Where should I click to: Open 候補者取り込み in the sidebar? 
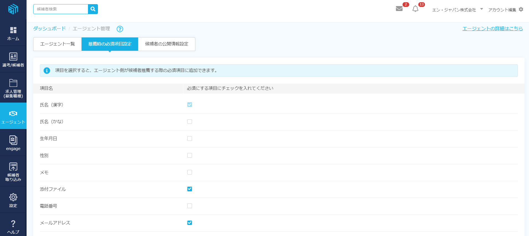13,171
